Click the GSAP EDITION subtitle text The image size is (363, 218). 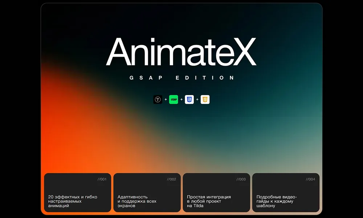pos(181,78)
